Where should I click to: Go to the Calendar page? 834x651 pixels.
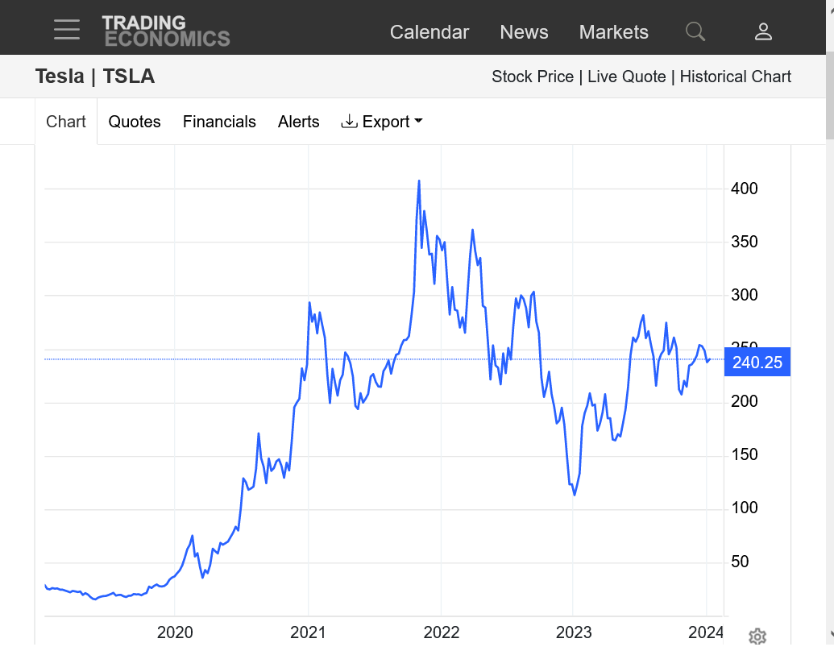click(429, 32)
